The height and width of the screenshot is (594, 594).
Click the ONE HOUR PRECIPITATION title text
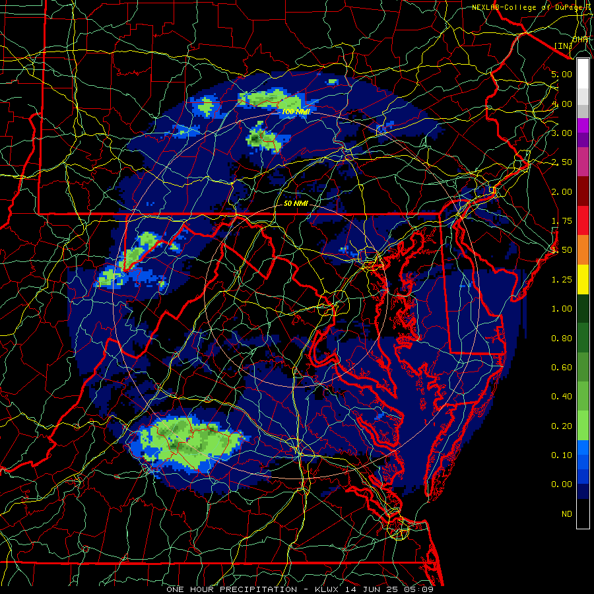[232, 589]
